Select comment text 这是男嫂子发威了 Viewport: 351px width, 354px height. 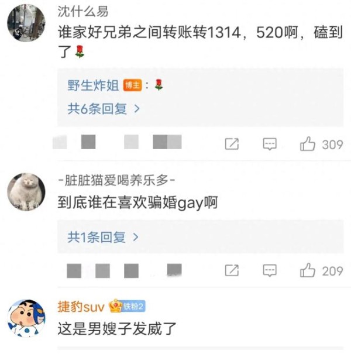point(117,328)
